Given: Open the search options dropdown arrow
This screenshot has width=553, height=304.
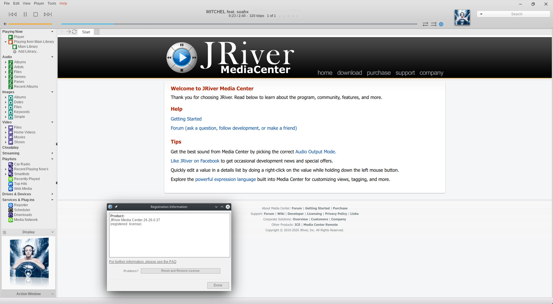Looking at the screenshot, I should (481, 14).
